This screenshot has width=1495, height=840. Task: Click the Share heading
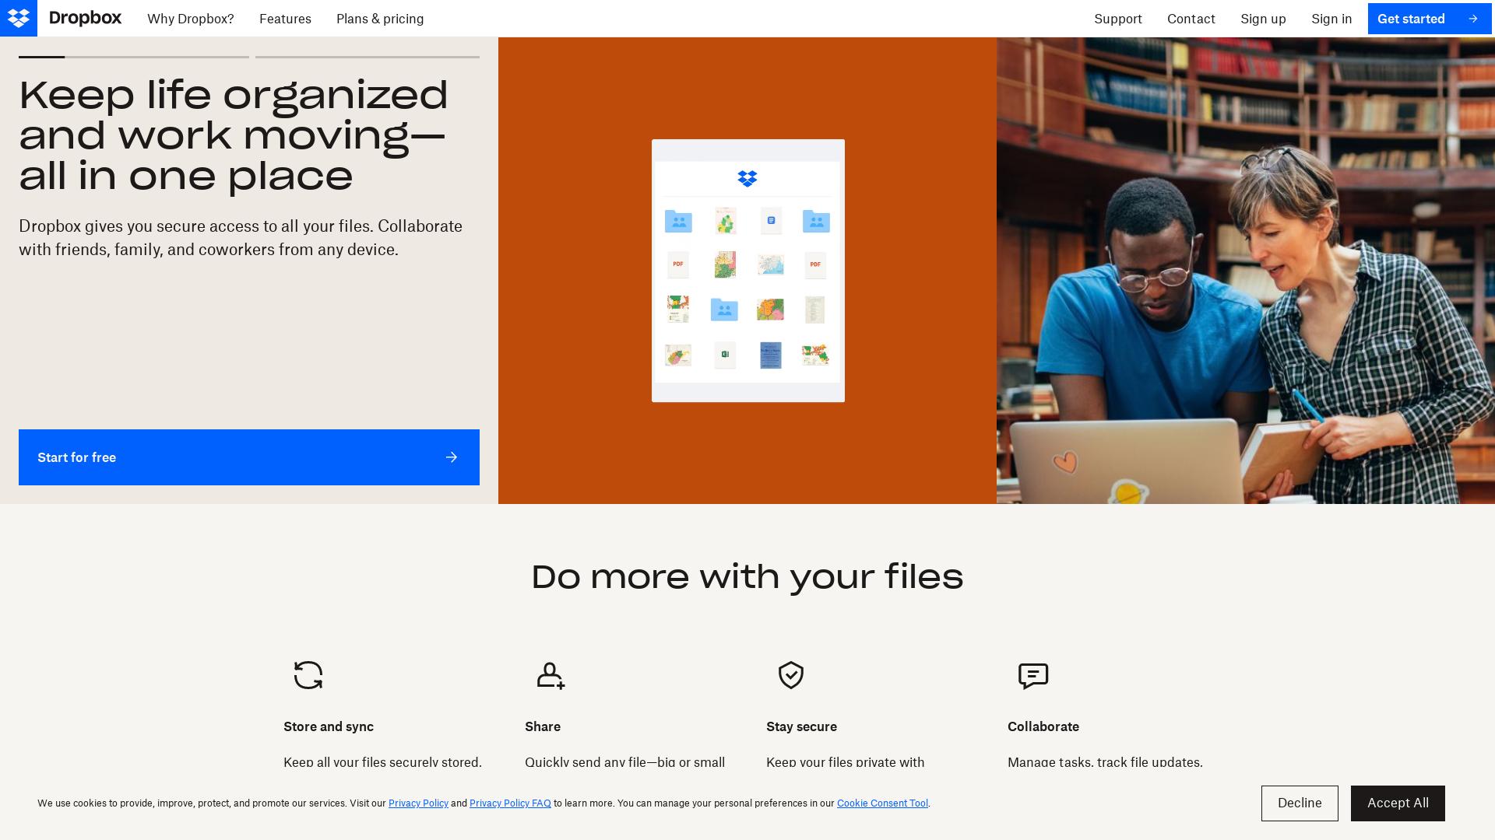543,726
